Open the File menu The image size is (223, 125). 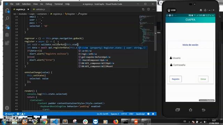click(11, 4)
